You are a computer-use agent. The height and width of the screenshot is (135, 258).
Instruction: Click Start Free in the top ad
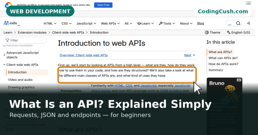(x=103, y=5)
